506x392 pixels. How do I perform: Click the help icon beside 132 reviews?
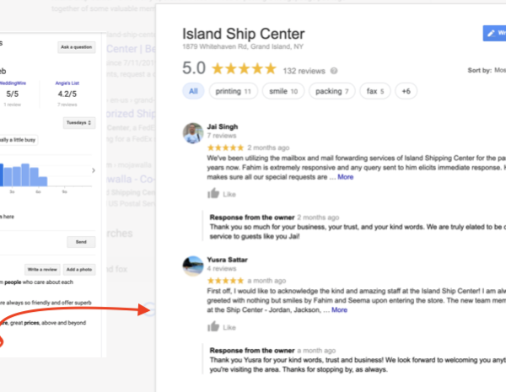pos(335,72)
